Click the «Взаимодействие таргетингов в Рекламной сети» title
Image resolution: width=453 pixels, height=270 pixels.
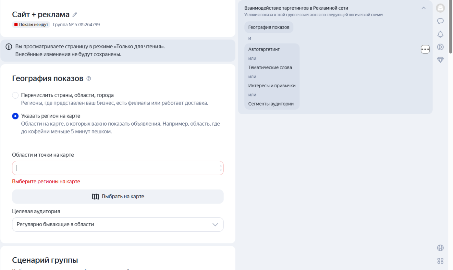pyautogui.click(x=296, y=8)
